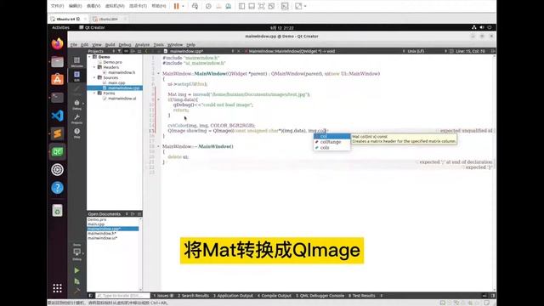This screenshot has height=306, width=544.
Task: Launch Firefox from the Ubuntu dock
Action: pyautogui.click(x=57, y=43)
